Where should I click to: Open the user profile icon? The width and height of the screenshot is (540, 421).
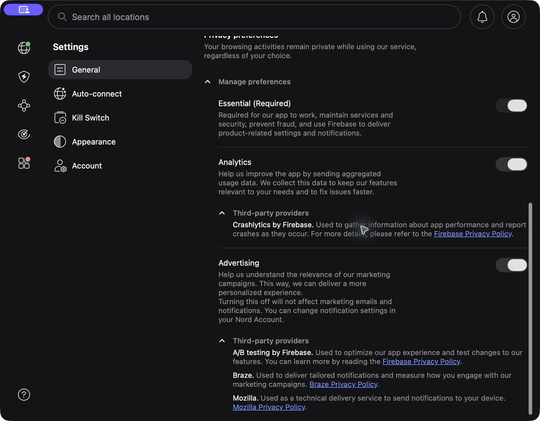(513, 17)
